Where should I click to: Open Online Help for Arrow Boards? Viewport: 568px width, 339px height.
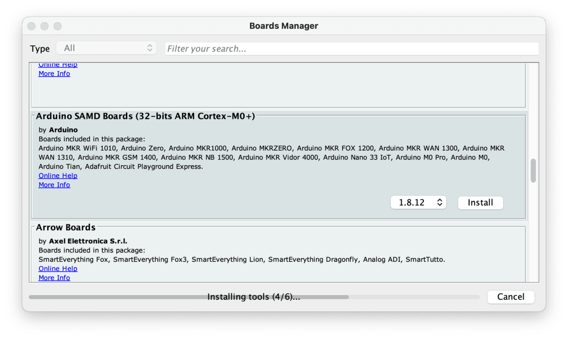pos(58,268)
